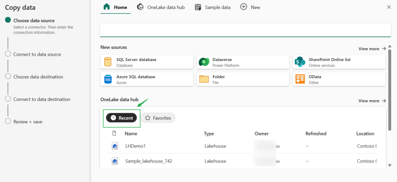Choose SharePoint Online list connector
The image size is (397, 182).
coord(339,62)
